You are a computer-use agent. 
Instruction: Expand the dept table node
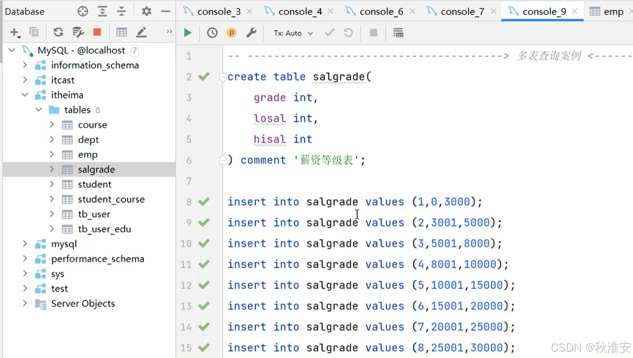click(51, 139)
